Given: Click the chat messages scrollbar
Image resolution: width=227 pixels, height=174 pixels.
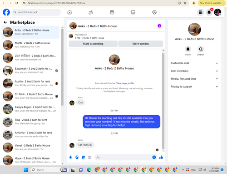Looking at the screenshot, I should click(x=163, y=101).
